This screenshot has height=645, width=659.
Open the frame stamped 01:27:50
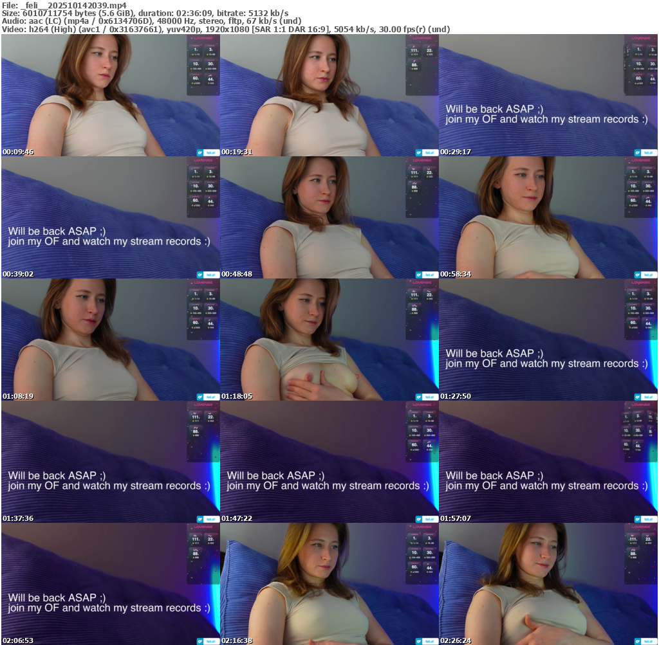(x=548, y=340)
